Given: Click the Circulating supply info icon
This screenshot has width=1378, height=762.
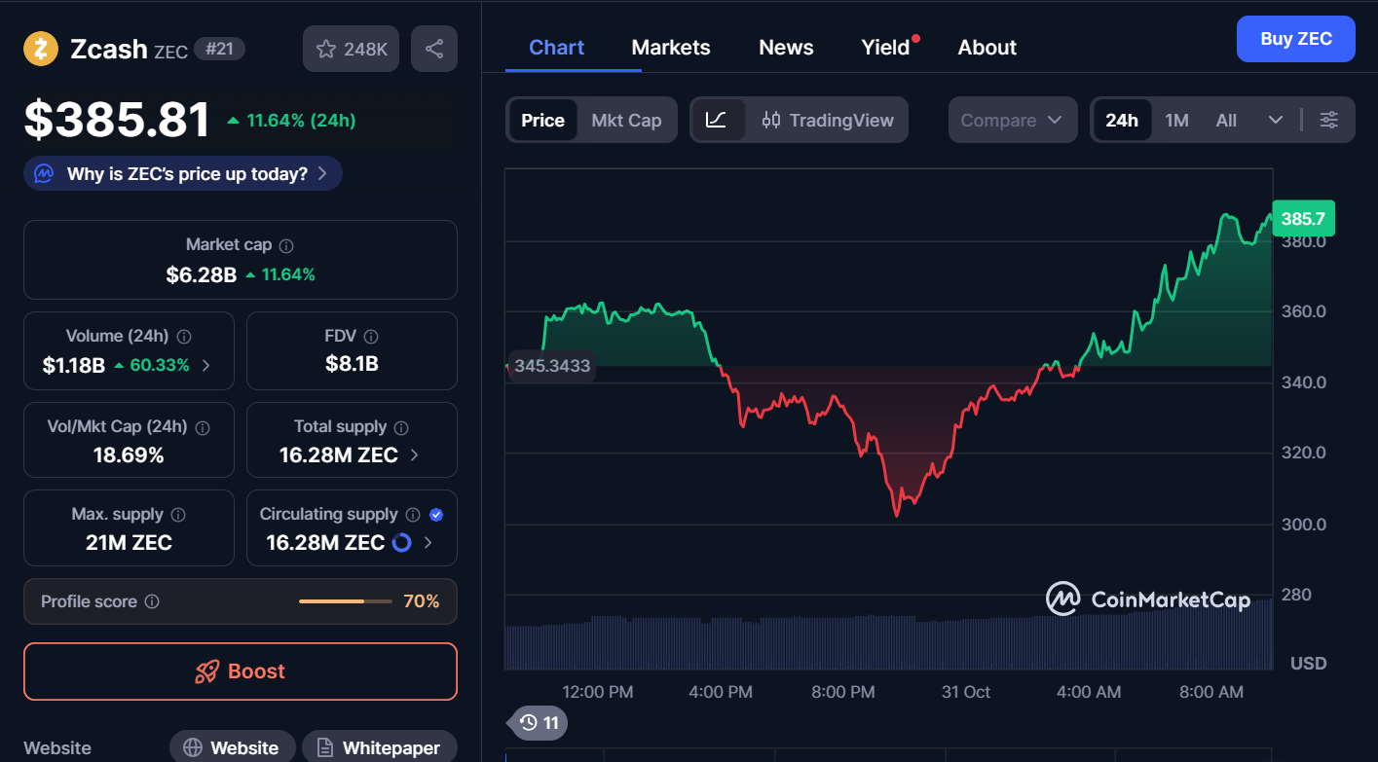Looking at the screenshot, I should (x=413, y=515).
